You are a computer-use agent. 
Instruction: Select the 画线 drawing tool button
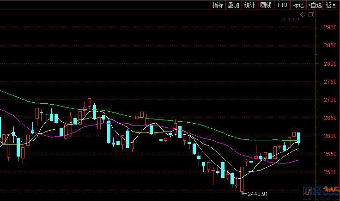(266, 5)
